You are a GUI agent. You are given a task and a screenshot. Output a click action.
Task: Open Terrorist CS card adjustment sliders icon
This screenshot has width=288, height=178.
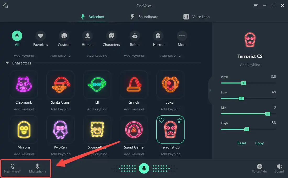point(179,120)
